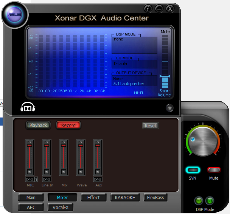
Task: Open the Effect tab
Action: point(93,198)
